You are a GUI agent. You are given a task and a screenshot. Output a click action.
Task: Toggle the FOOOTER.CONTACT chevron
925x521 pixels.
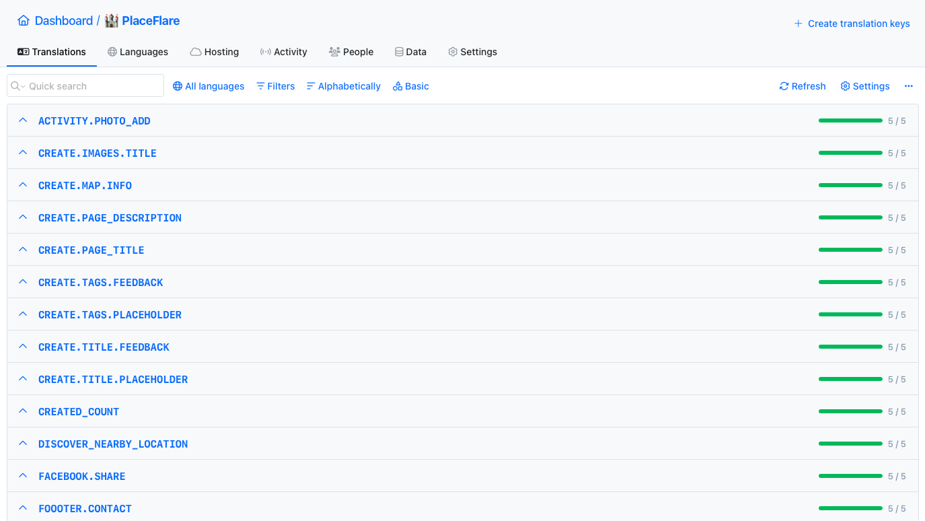(23, 508)
